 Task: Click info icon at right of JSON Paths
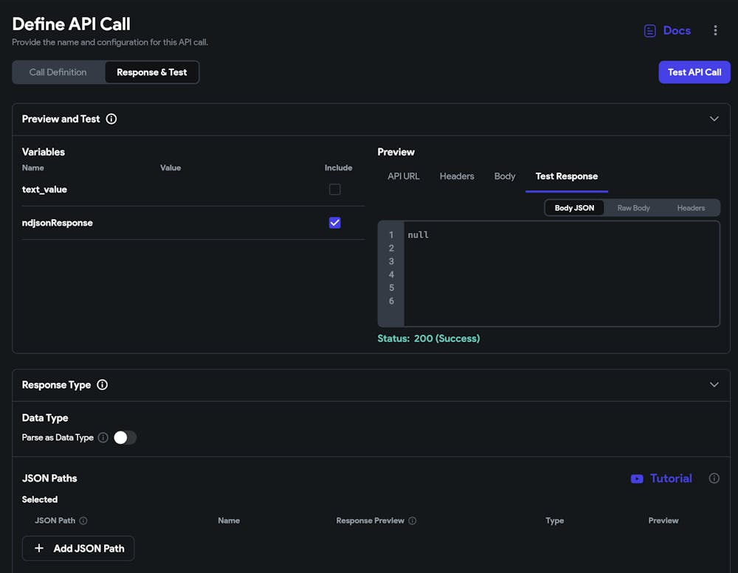coord(714,479)
